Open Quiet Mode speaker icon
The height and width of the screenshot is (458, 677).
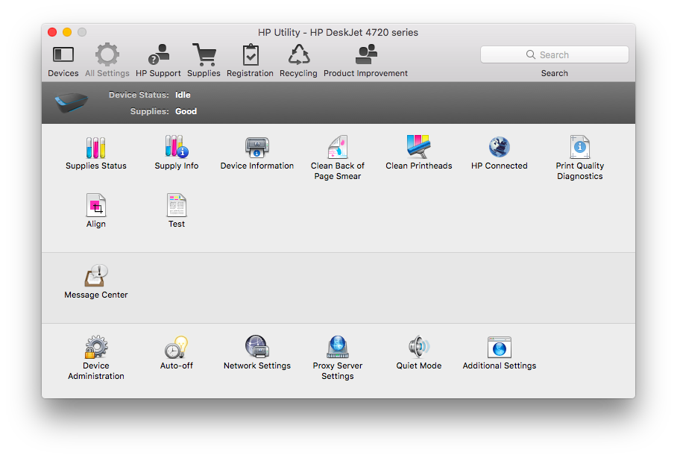[x=418, y=348]
